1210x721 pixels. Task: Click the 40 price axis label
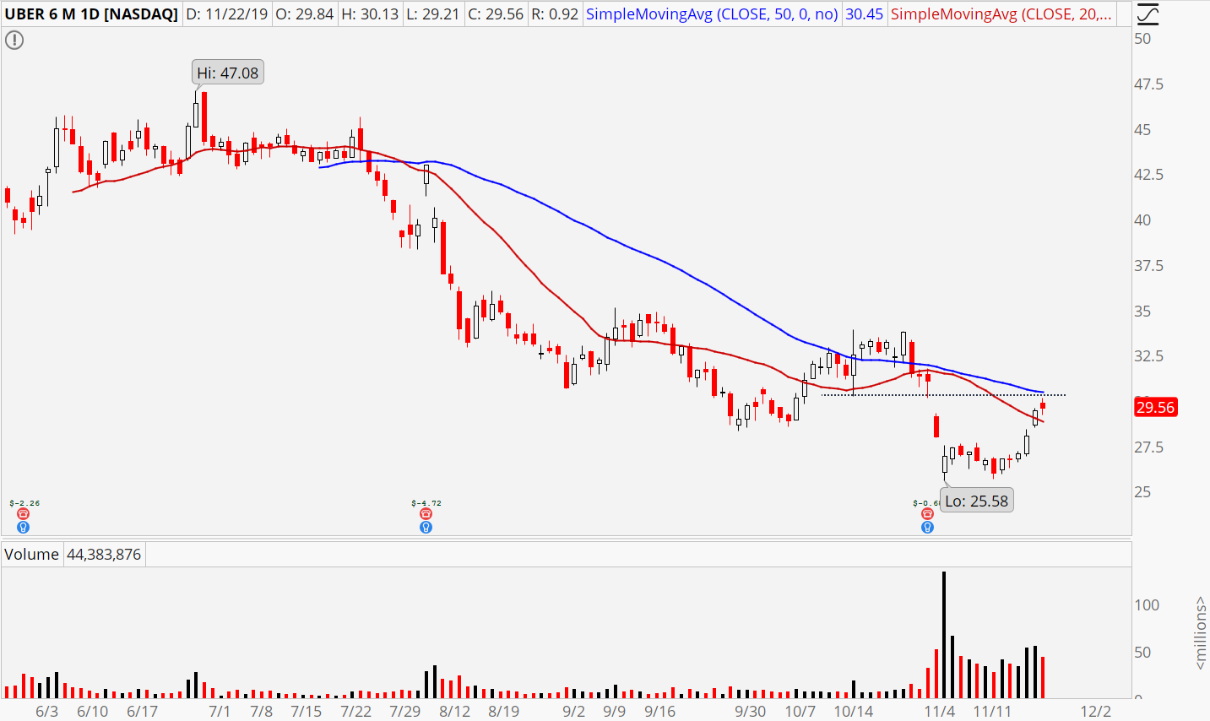(x=1142, y=220)
